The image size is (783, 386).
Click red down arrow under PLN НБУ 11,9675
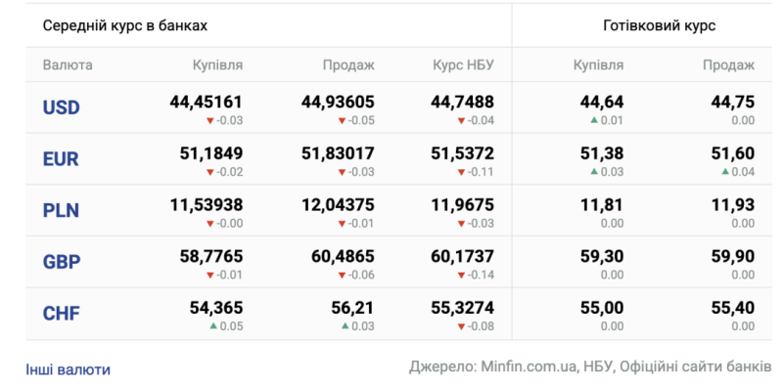(461, 224)
